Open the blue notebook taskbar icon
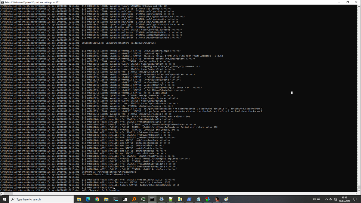 click(x=198, y=199)
